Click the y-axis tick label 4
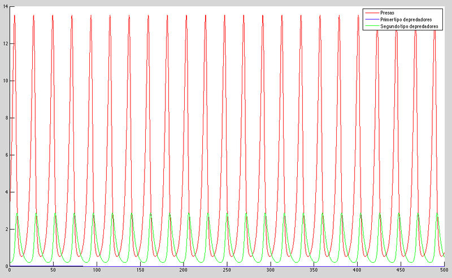 coord(6,192)
